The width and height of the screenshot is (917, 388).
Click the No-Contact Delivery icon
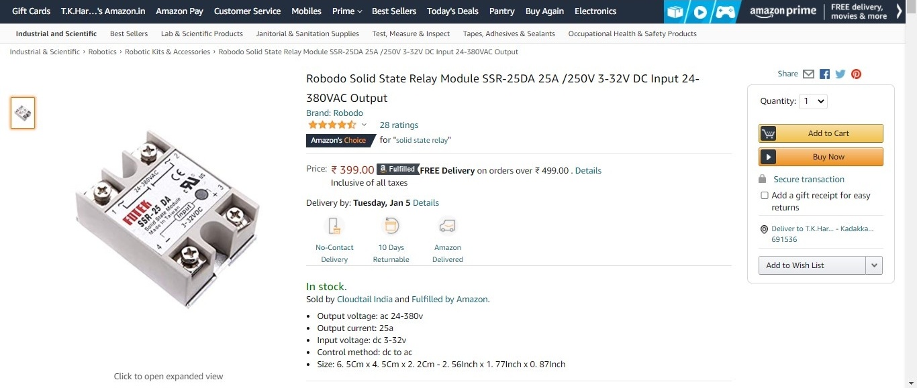[334, 225]
